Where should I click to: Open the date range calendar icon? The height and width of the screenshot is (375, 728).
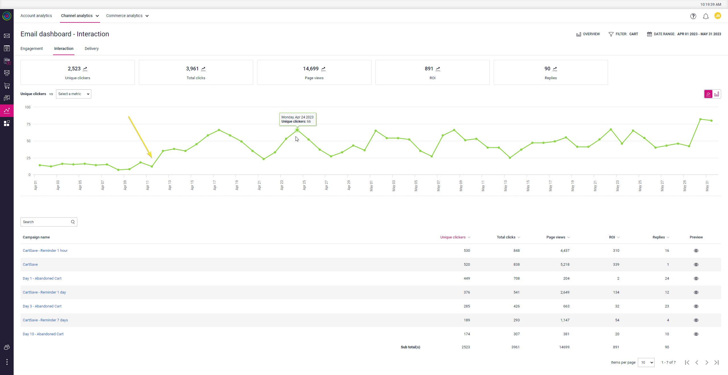(649, 34)
